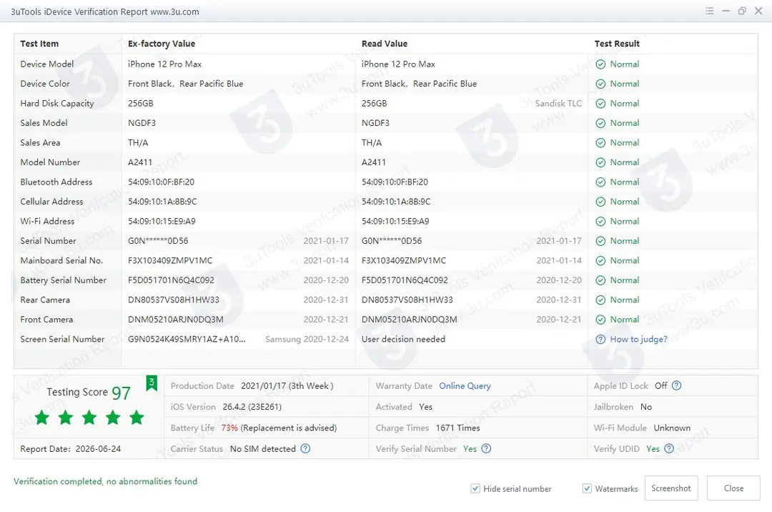This screenshot has height=512, width=772.
Task: Click the Testing Score value 97
Action: 121,393
